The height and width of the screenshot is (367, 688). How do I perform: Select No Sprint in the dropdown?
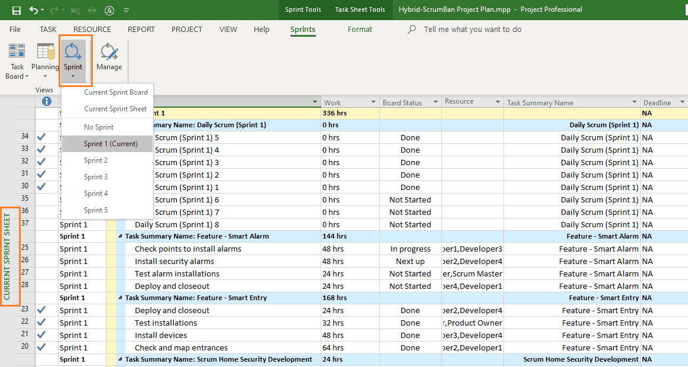tap(99, 127)
